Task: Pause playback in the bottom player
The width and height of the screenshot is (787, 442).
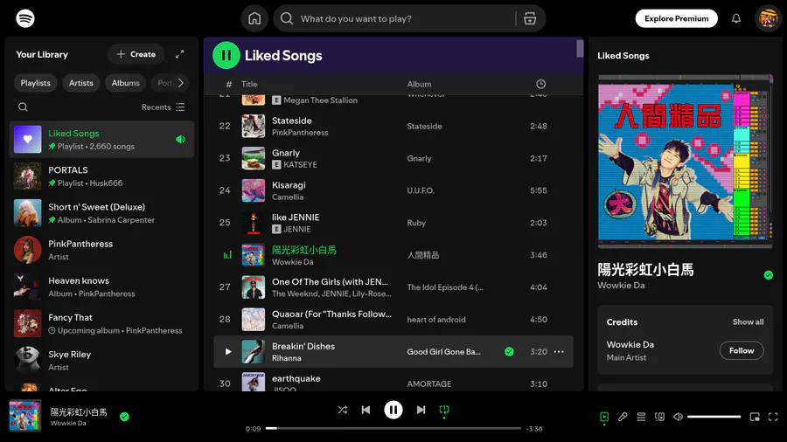Action: tap(393, 410)
